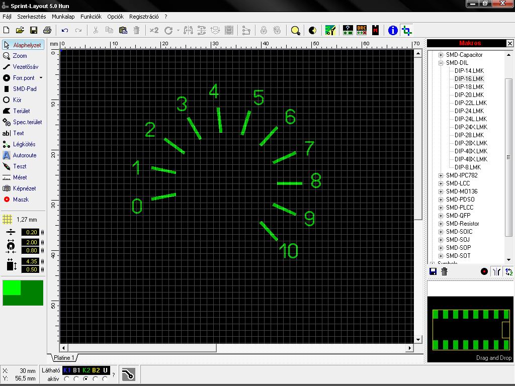The image size is (515, 386).
Task: Select the SMD-Pad tool
Action: (20, 88)
